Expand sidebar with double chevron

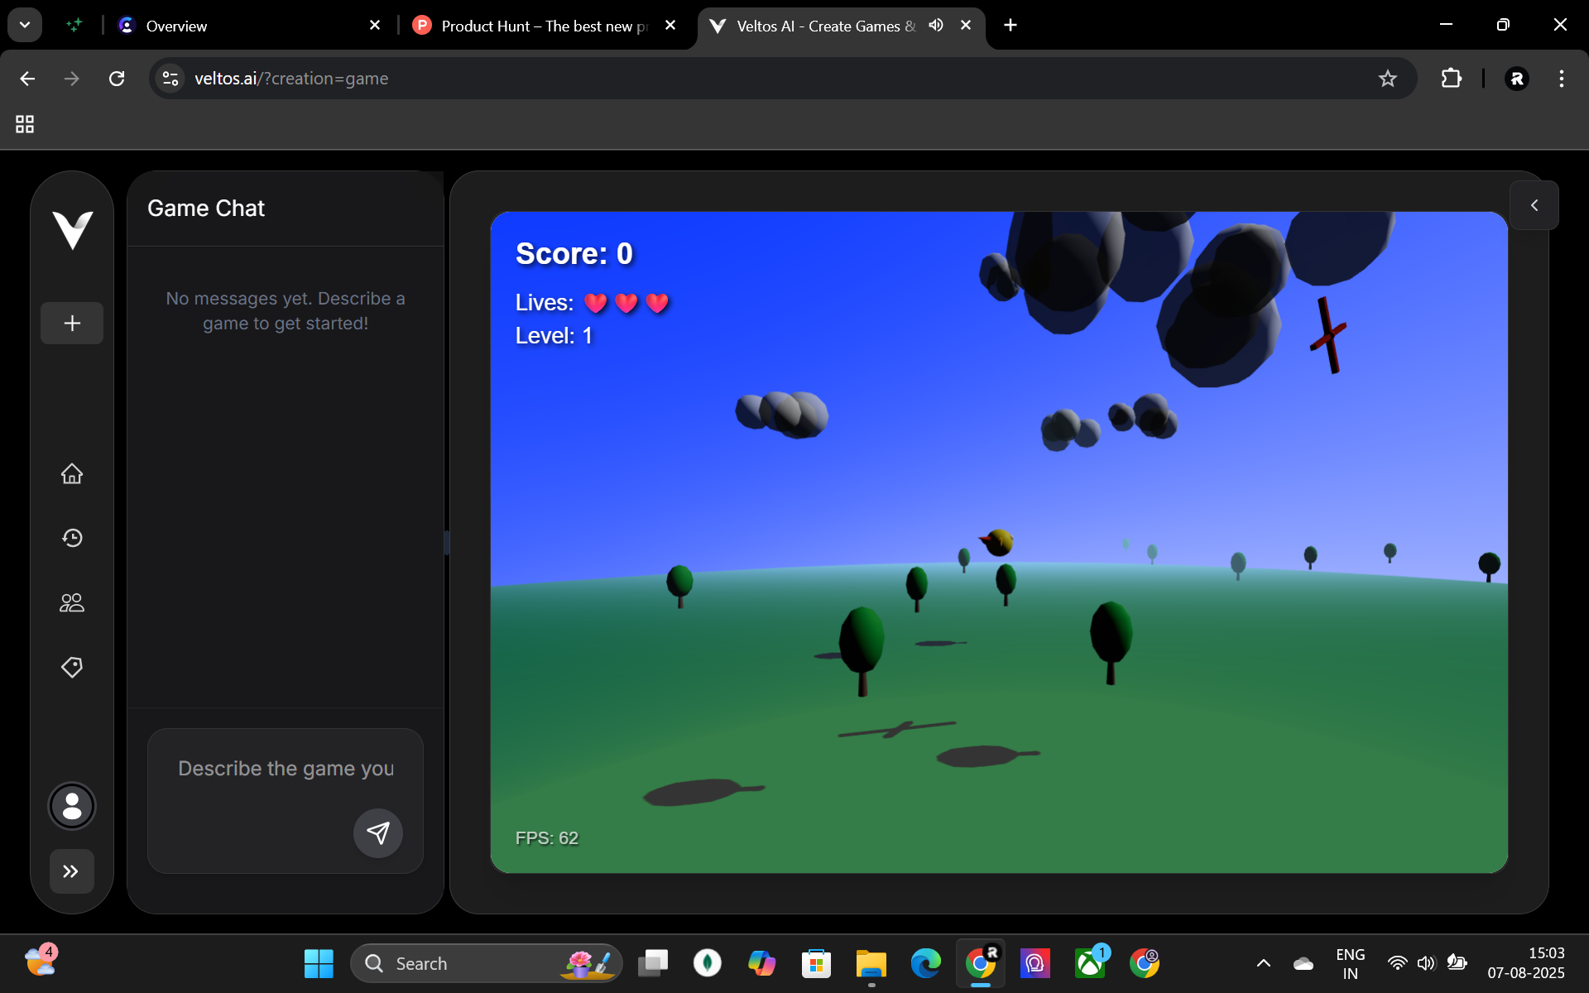(x=71, y=871)
